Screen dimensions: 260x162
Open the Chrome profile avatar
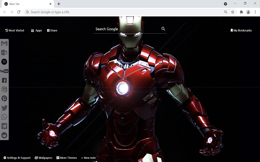click(x=248, y=12)
